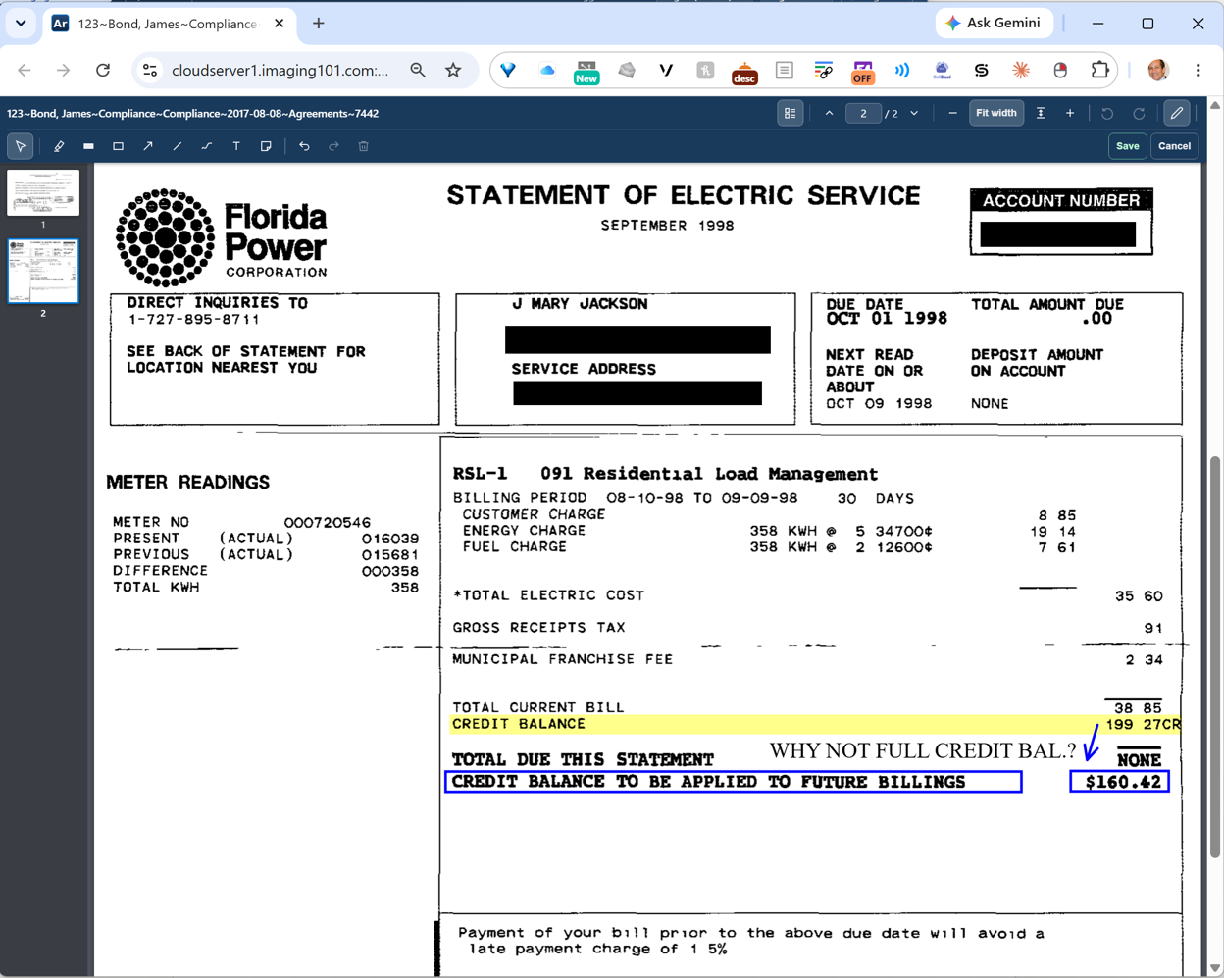The height and width of the screenshot is (978, 1224).
Task: Open the Extensions puzzle piece menu
Action: click(1099, 70)
